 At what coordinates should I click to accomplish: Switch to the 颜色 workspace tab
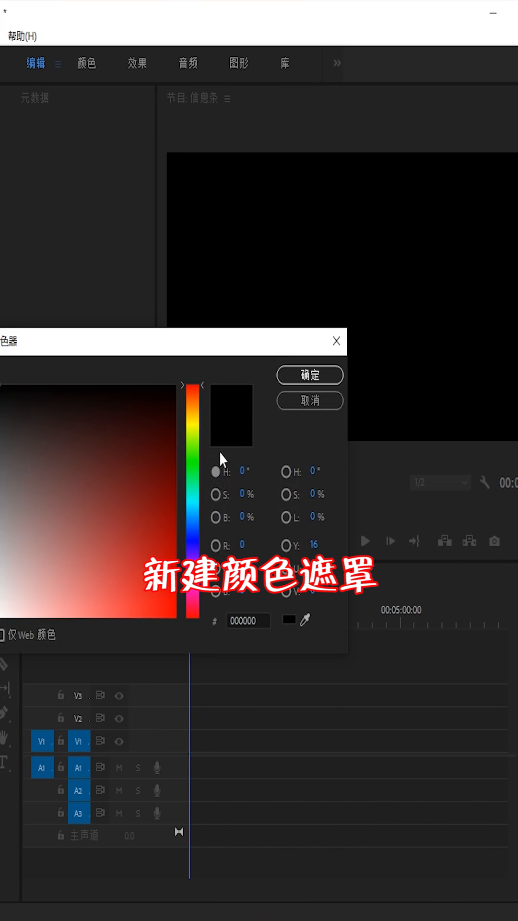pyautogui.click(x=87, y=63)
